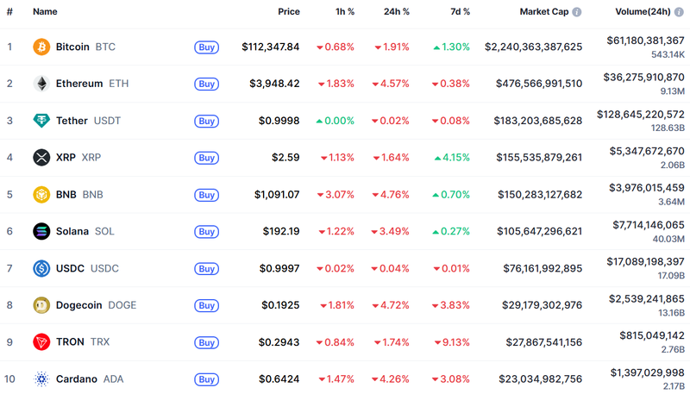The width and height of the screenshot is (690, 394).
Task: Click the TRON logo icon
Action: pyautogui.click(x=41, y=341)
